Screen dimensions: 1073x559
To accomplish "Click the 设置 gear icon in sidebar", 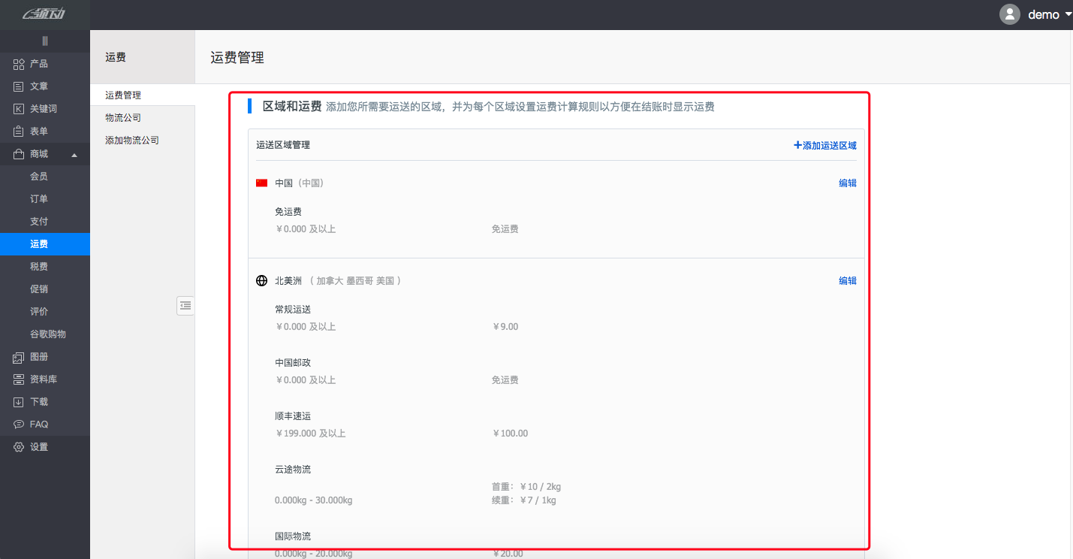I will (x=19, y=447).
